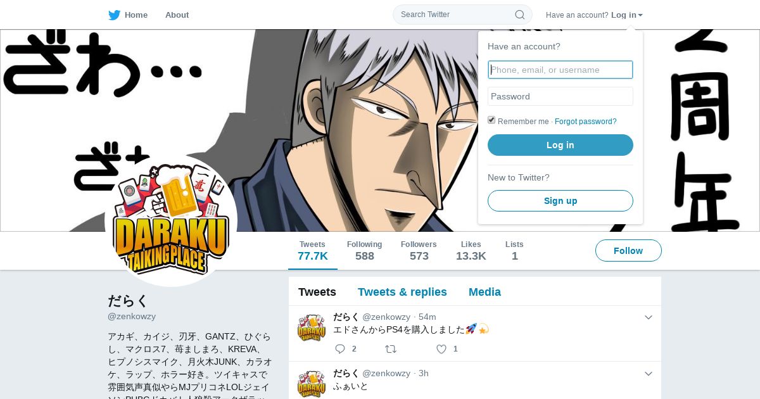Open the DARAKU profile picture
Image resolution: width=760 pixels, height=399 pixels.
(171, 220)
